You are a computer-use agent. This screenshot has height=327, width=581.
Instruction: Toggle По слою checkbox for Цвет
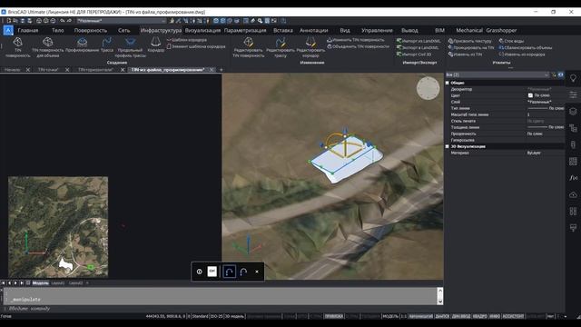[530, 95]
